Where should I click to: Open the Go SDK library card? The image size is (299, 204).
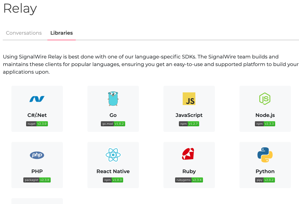pyautogui.click(x=113, y=109)
